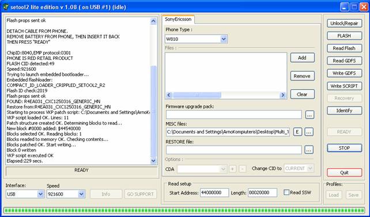The image size is (370, 217).
Task: Enable the Read SSW checkbox
Action: (286, 192)
